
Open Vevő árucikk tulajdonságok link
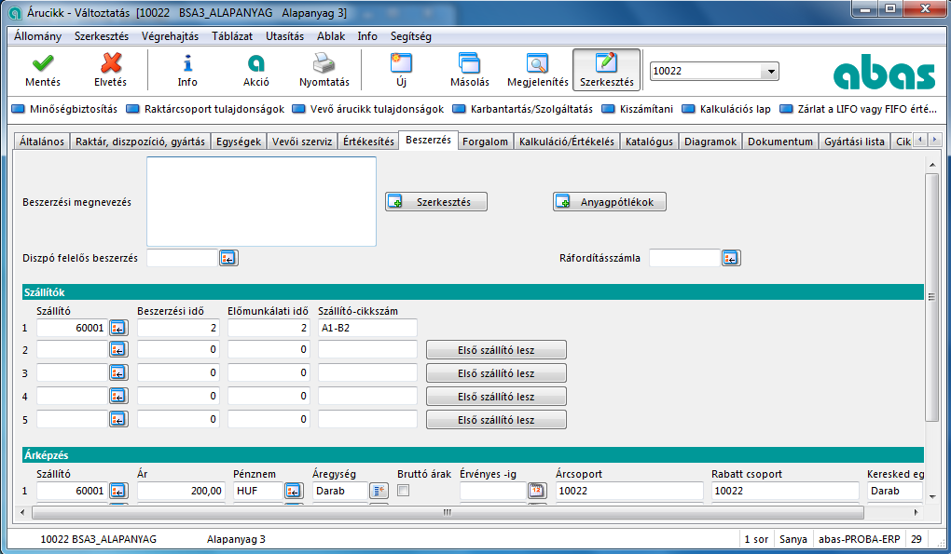click(368, 109)
